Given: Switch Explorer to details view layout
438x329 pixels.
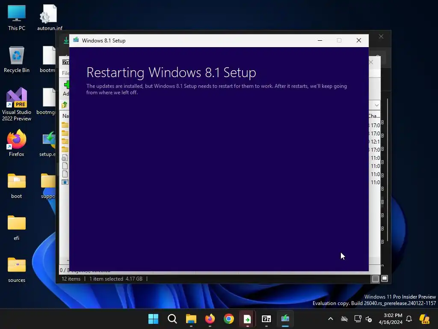Looking at the screenshot, I should (x=375, y=278).
